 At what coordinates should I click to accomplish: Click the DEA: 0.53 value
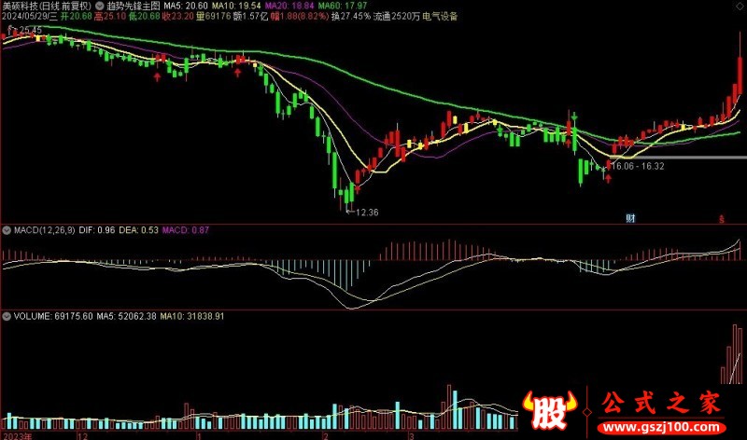click(x=138, y=230)
